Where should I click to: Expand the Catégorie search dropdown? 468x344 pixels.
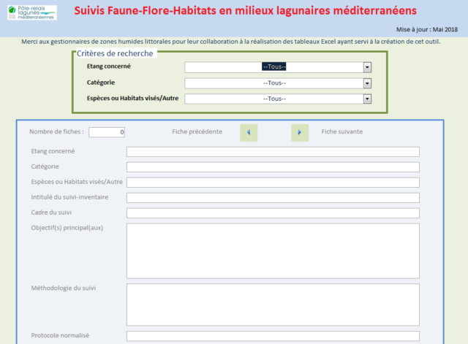pos(367,83)
